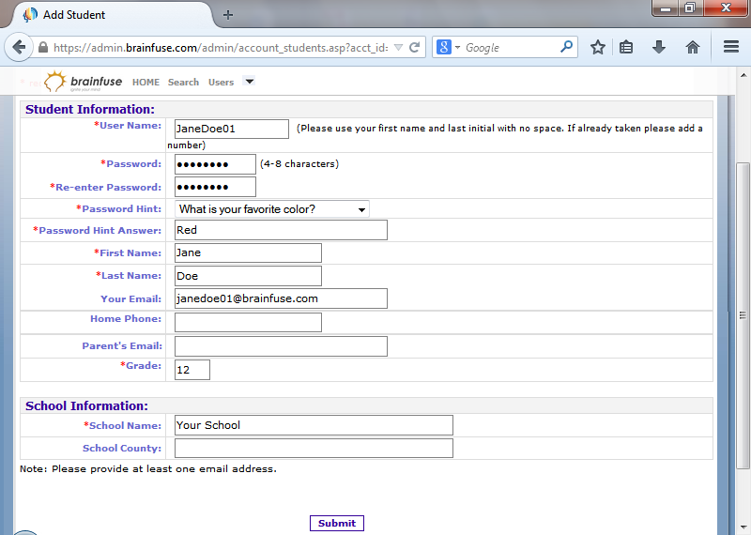Open the Users menu item
The width and height of the screenshot is (751, 535).
tap(221, 83)
